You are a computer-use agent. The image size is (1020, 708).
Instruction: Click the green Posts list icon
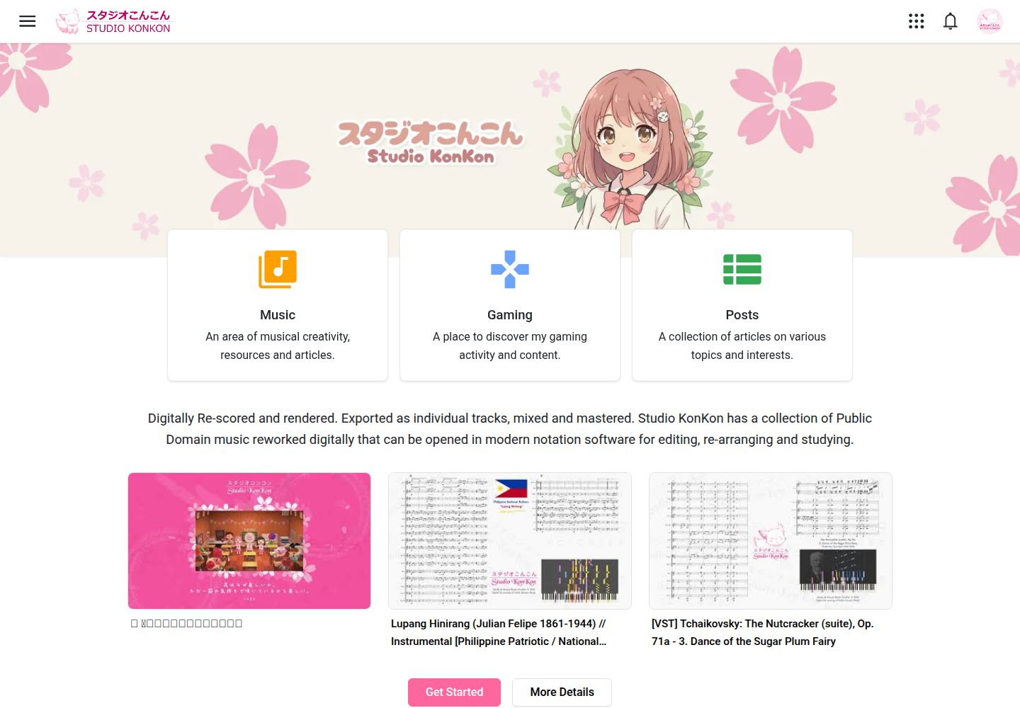pos(742,269)
